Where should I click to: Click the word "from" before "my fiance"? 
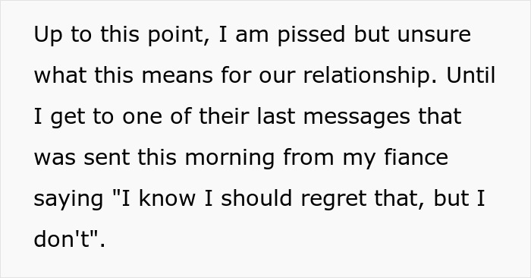[309, 156]
